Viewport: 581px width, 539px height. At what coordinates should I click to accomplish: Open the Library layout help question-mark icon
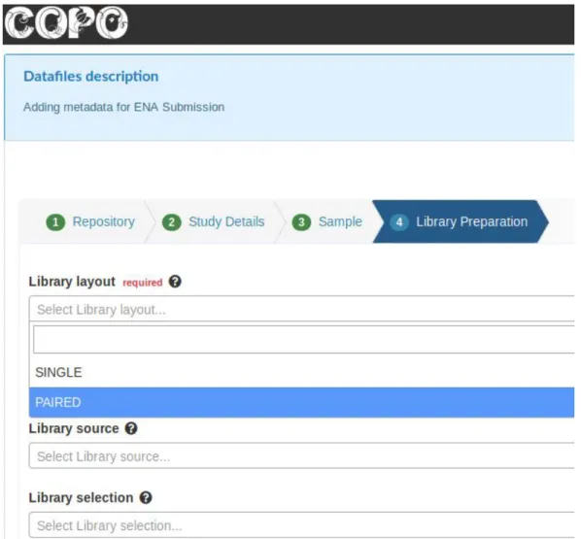[x=175, y=282]
